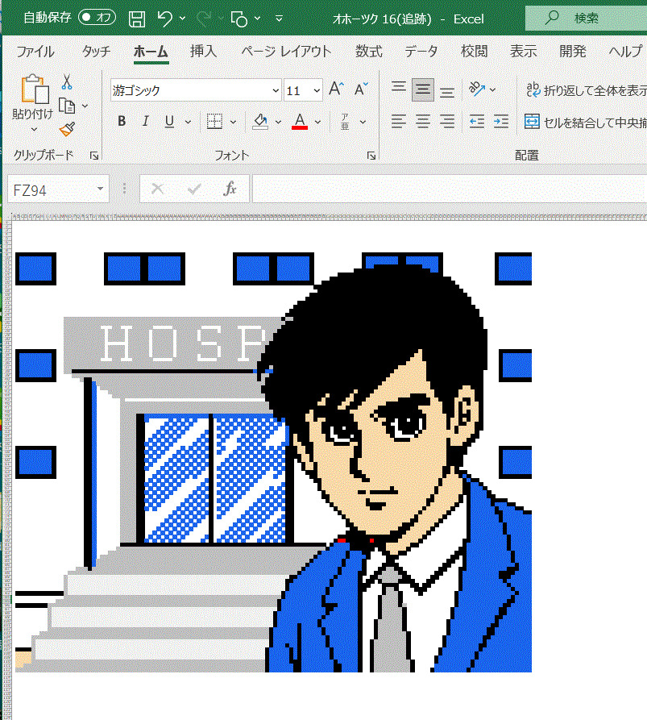Click the Cut scissors icon
Screen dimensions: 647x720
point(67,82)
